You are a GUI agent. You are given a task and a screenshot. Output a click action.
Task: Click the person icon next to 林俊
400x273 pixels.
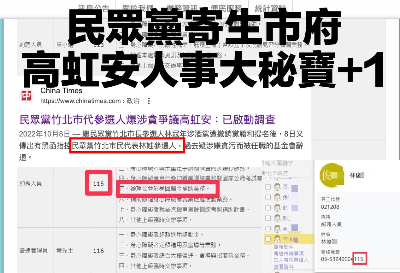[277, 239]
